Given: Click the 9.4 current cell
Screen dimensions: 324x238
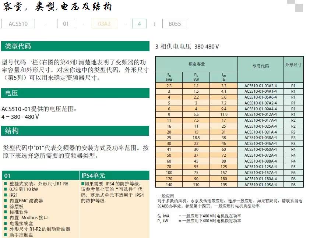Looking at the screenshot, I should (x=224, y=109).
